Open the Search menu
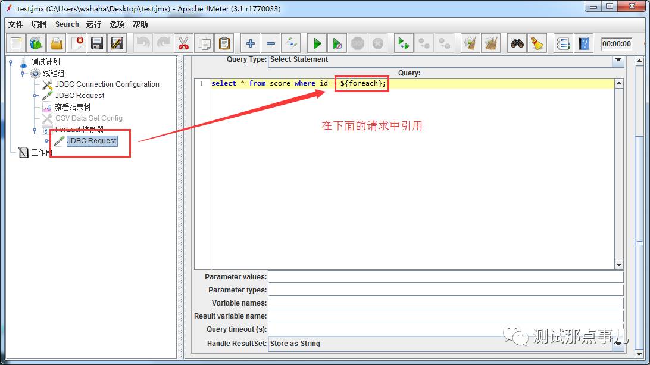650x365 pixels. click(x=67, y=24)
